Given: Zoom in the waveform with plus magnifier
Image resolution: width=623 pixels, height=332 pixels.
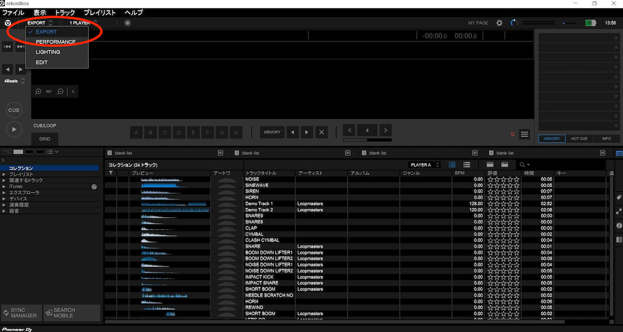Looking at the screenshot, I should coord(38,91).
